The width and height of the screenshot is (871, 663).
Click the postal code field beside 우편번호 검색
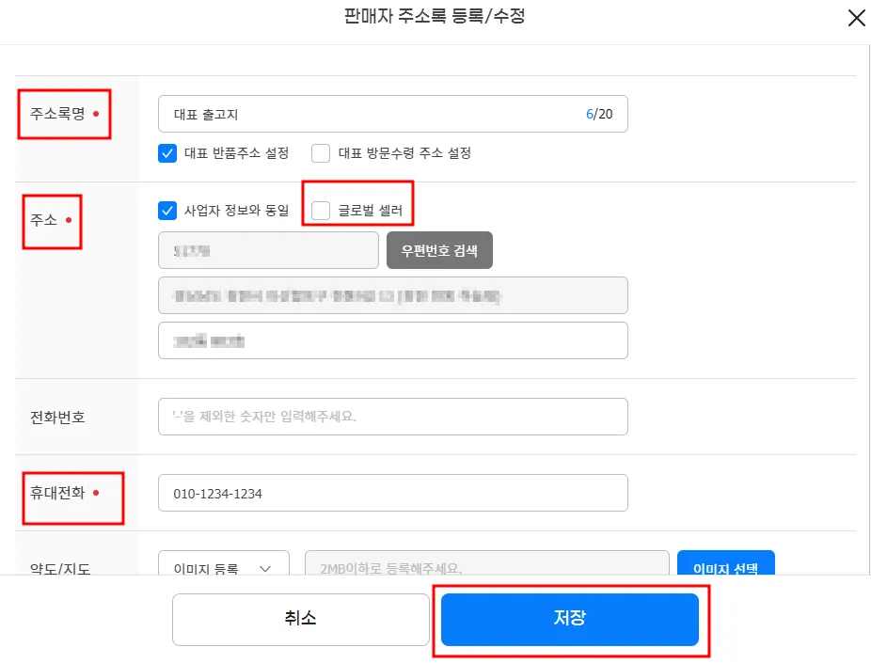pyautogui.click(x=268, y=250)
